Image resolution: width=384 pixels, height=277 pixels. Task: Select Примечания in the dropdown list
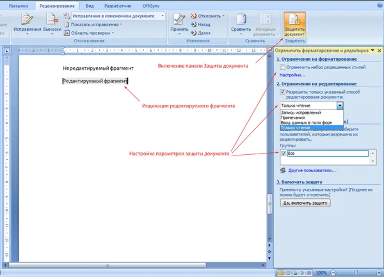(312, 118)
